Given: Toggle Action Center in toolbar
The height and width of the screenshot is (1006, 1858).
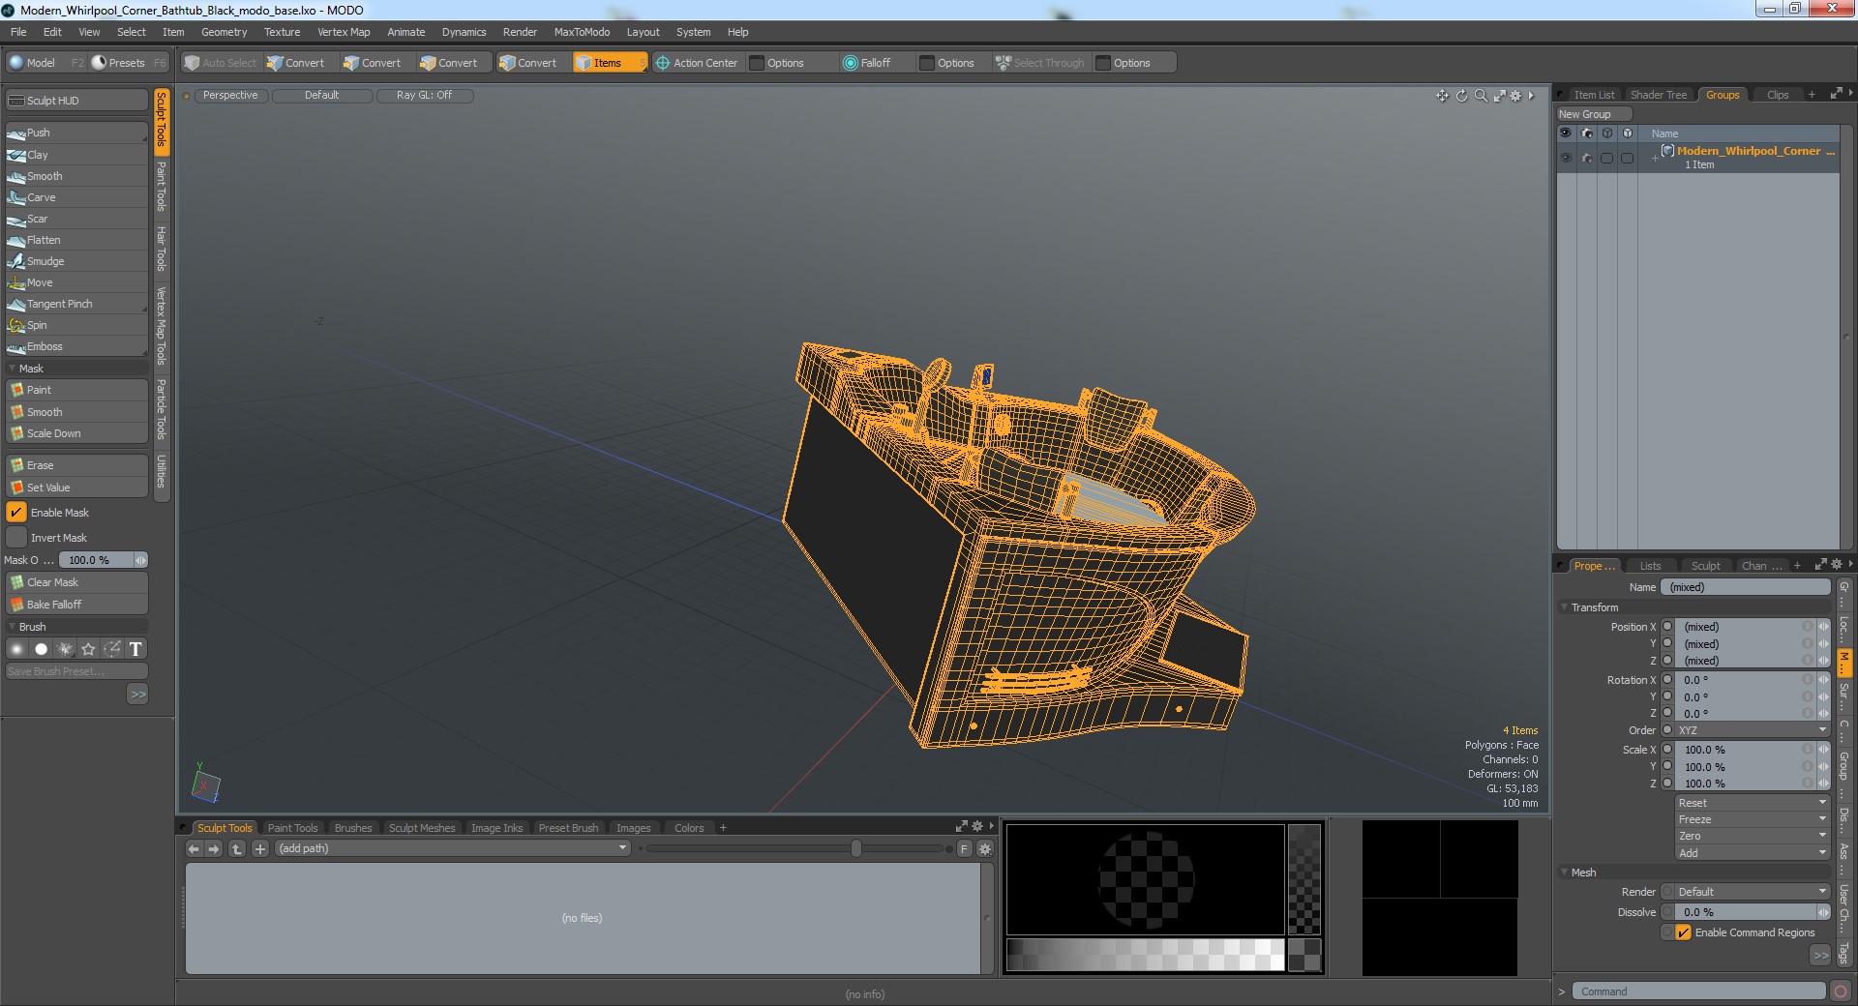Looking at the screenshot, I should [x=697, y=63].
